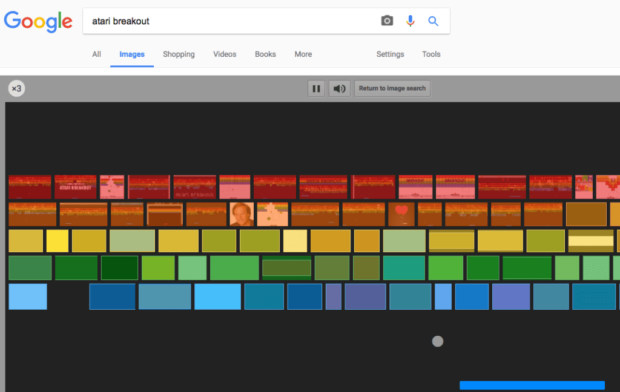Image resolution: width=620 pixels, height=392 pixels.
Task: Show the search Tools options
Action: click(431, 54)
